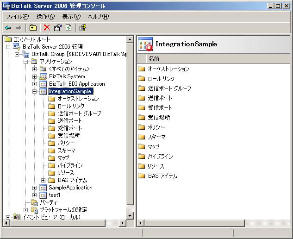
Task: Click the Forward arrow toolbar icon
Action: tap(19, 28)
